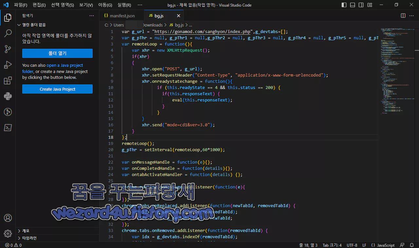Open editor more actions ellipsis

[412, 16]
